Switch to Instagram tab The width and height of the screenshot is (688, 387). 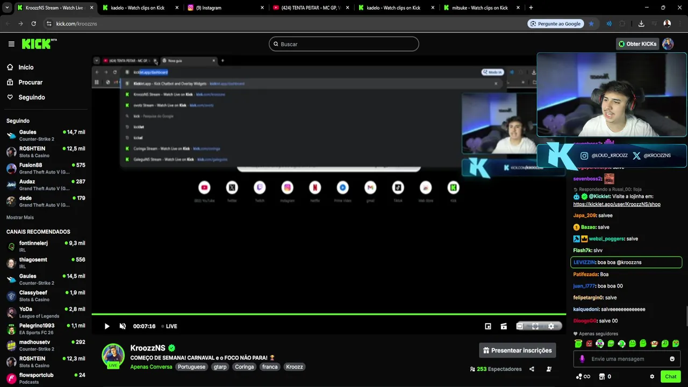click(x=226, y=8)
